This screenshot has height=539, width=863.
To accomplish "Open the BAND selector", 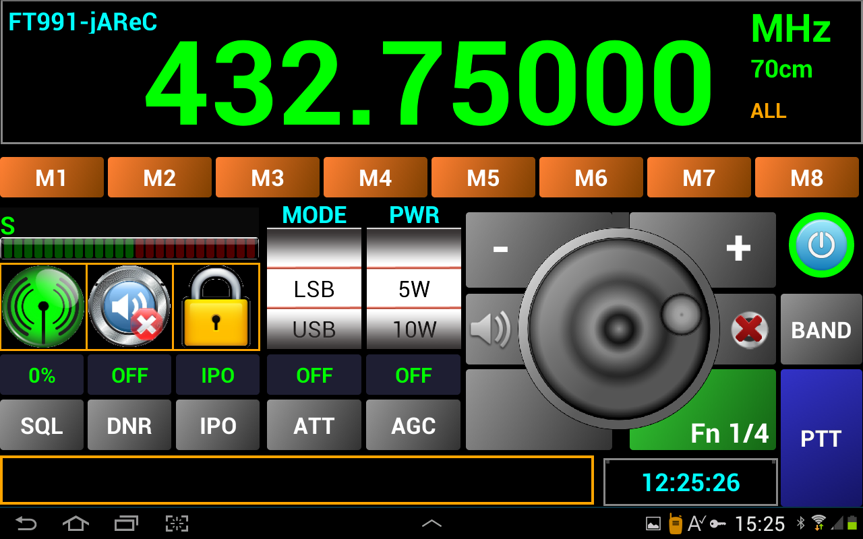I will click(x=821, y=329).
